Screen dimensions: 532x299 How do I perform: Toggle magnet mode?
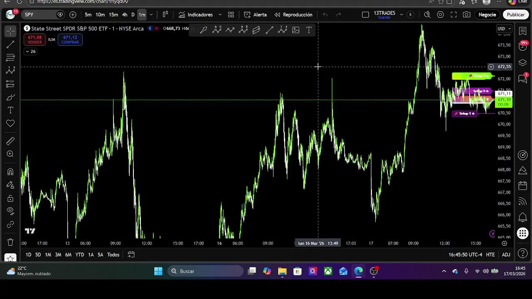pyautogui.click(x=10, y=172)
